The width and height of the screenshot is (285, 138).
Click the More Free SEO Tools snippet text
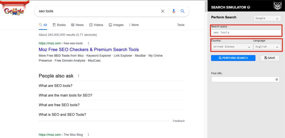click(101, 58)
